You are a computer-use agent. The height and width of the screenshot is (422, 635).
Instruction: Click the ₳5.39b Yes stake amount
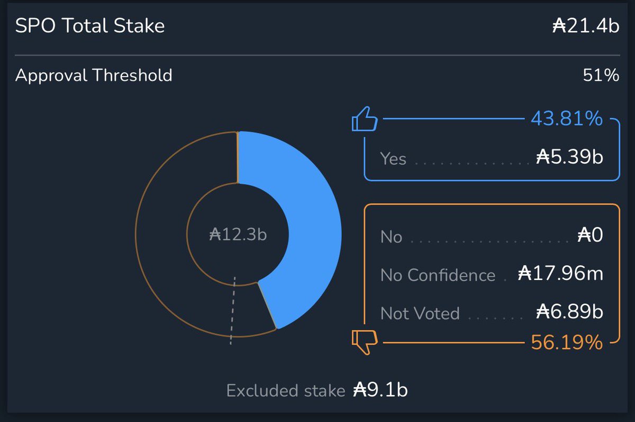(x=569, y=157)
